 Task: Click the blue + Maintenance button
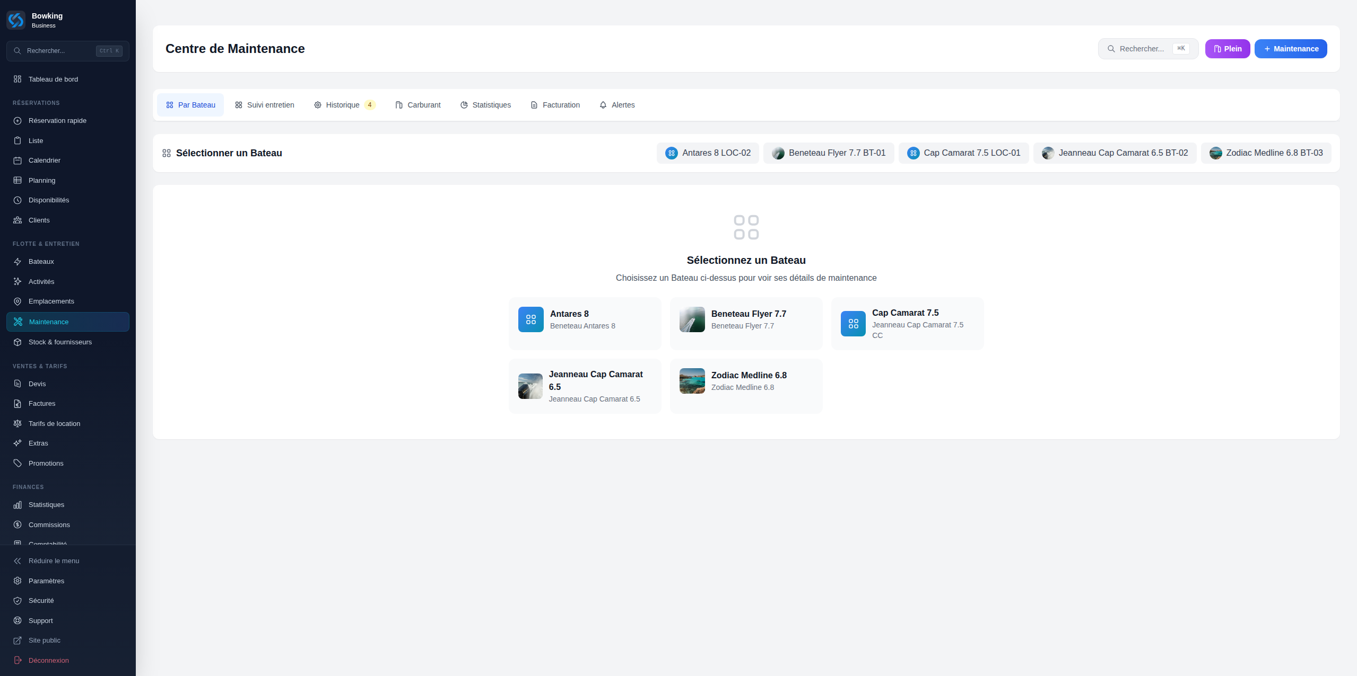tap(1291, 49)
